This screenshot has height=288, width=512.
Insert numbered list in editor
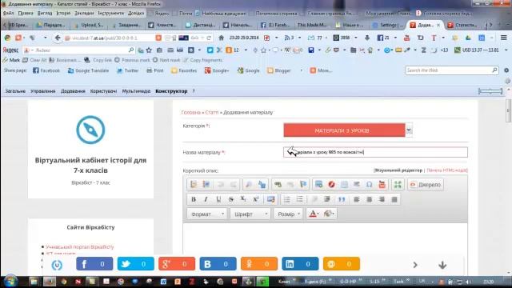286,199
